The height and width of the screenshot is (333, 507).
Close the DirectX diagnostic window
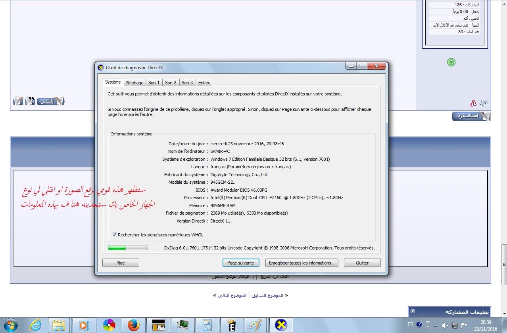pos(376,66)
